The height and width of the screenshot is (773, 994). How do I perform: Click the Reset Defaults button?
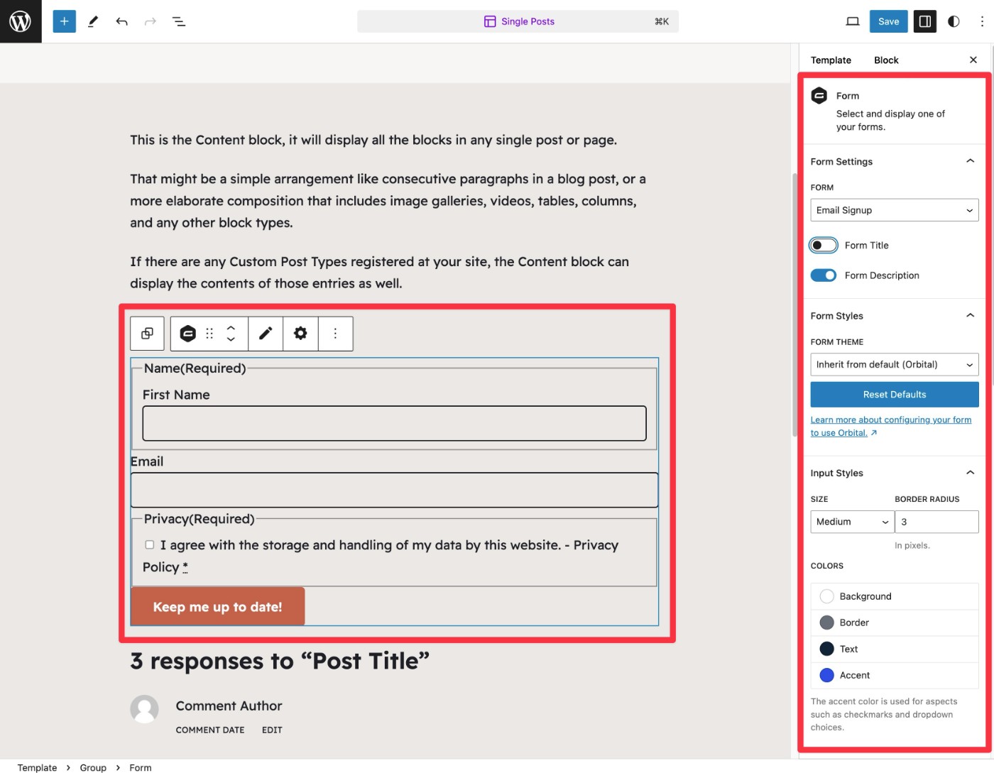[895, 395]
